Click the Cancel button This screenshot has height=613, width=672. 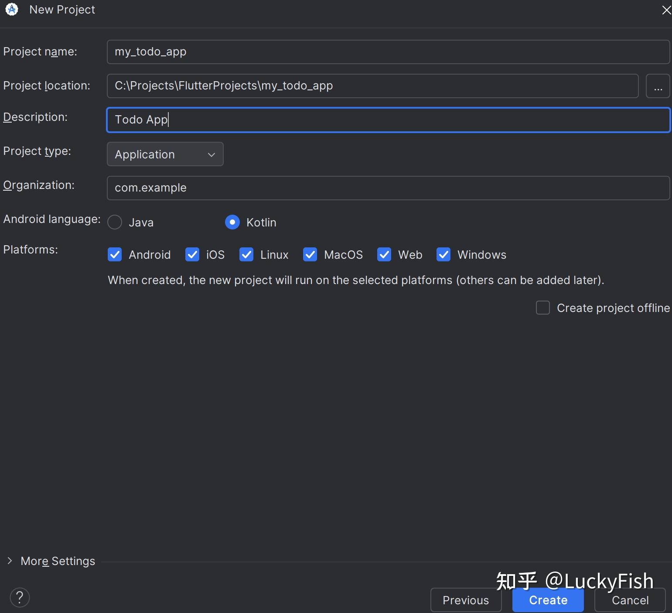pyautogui.click(x=630, y=600)
